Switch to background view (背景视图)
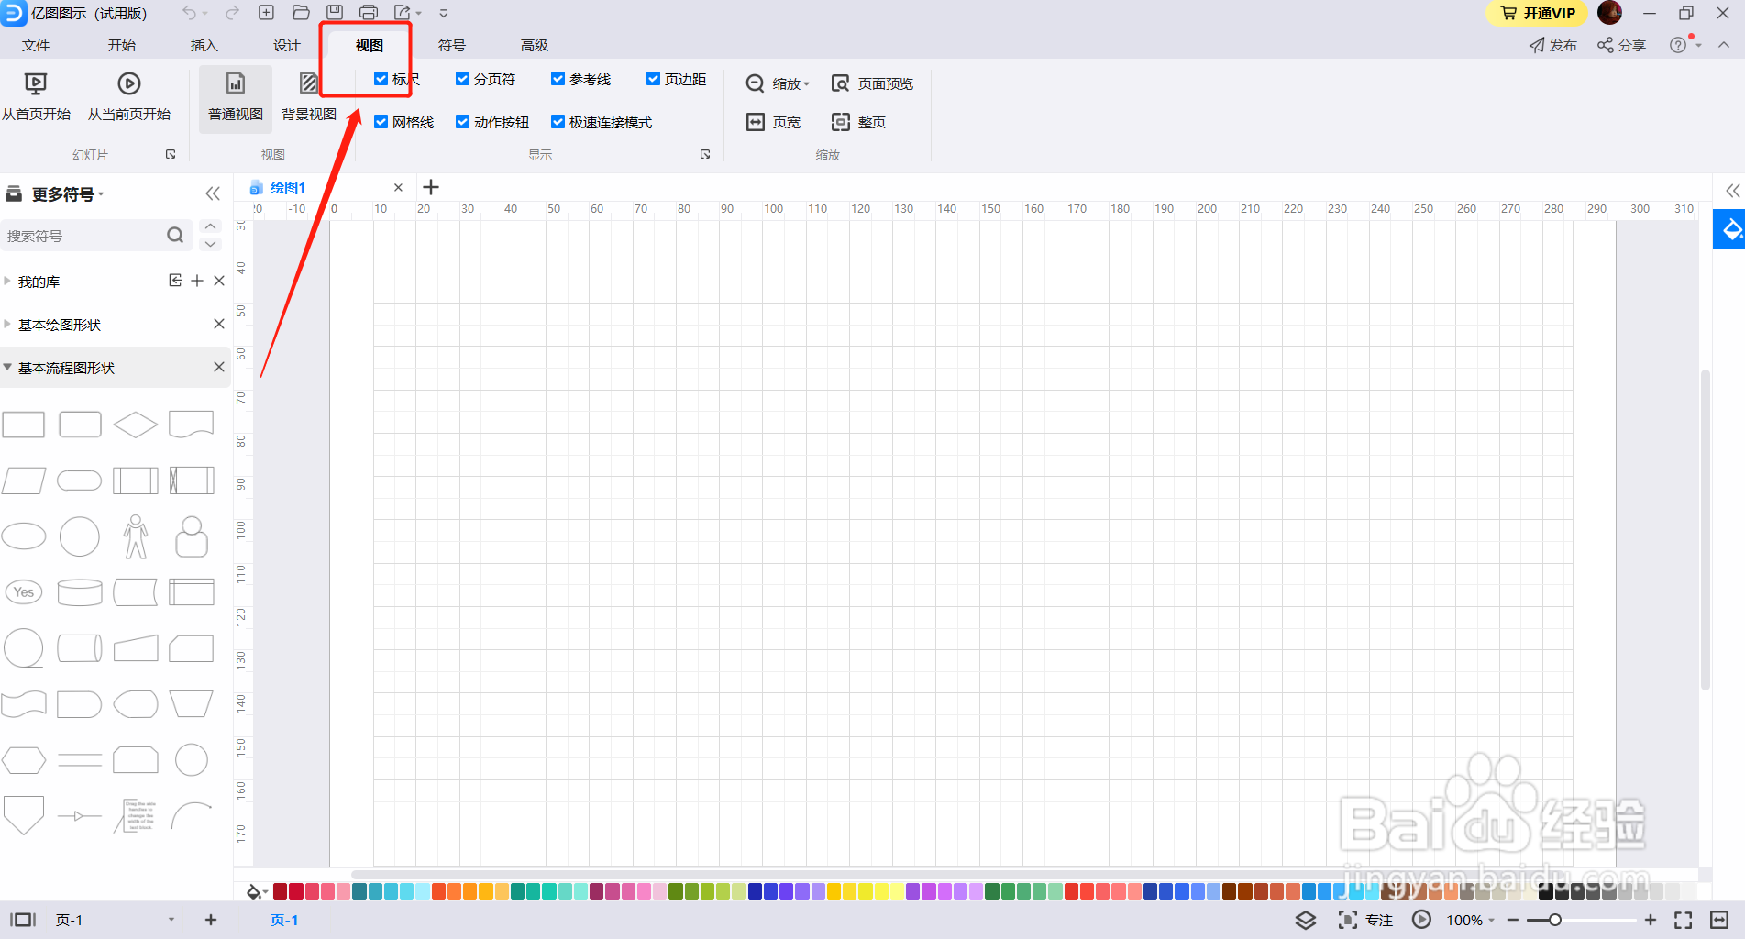This screenshot has height=939, width=1745. [309, 98]
